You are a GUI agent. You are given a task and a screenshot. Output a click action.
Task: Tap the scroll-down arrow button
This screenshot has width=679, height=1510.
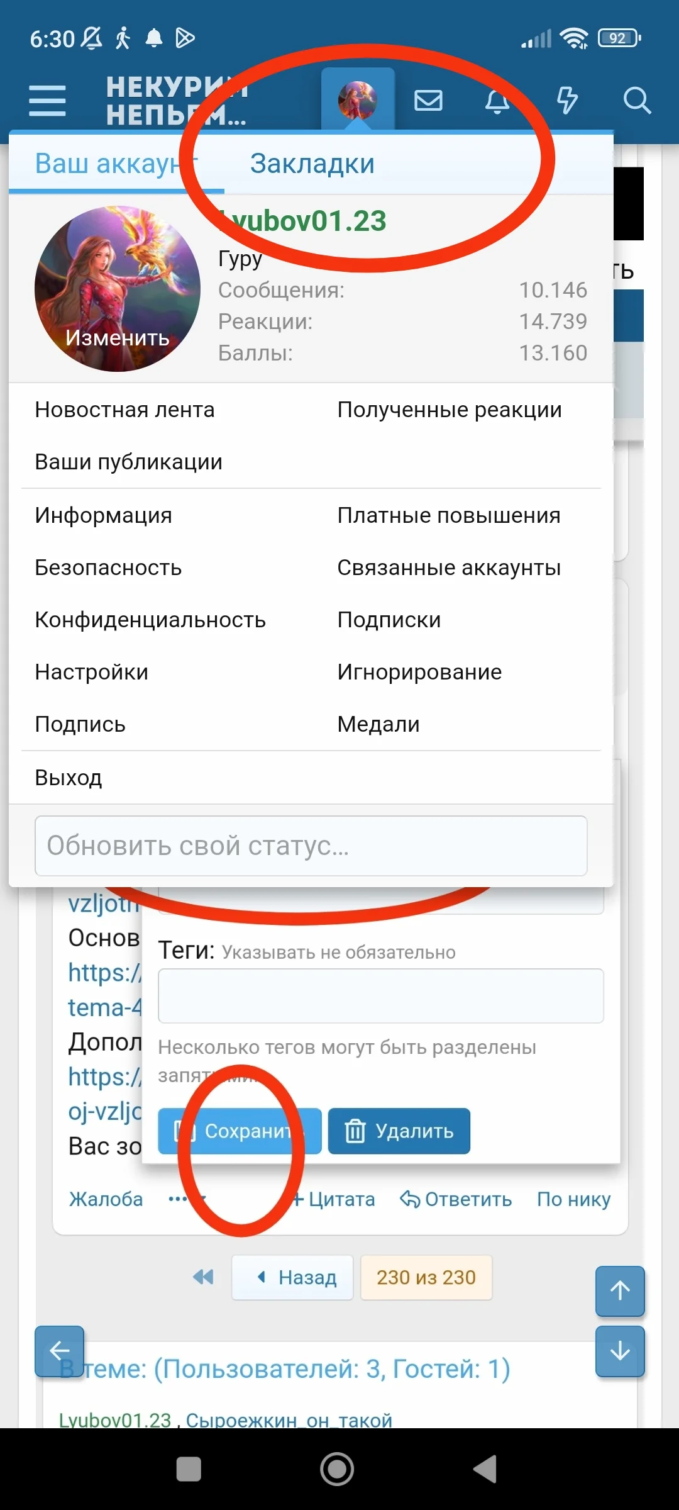coord(620,1351)
